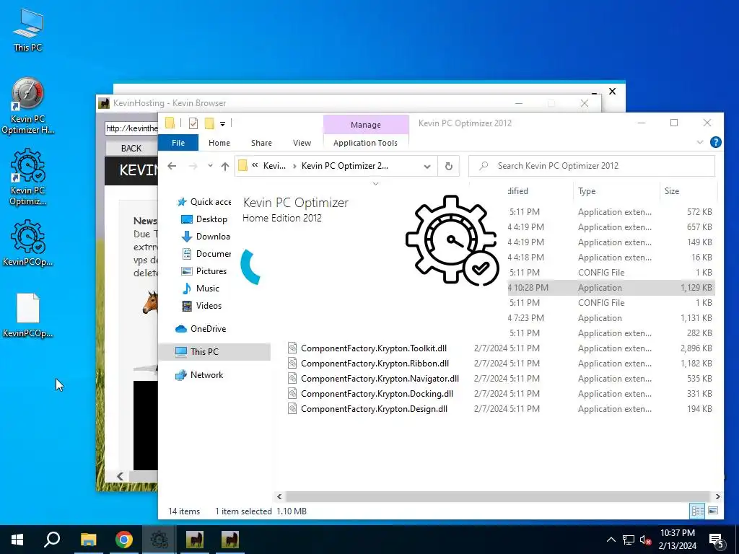This screenshot has width=739, height=554.
Task: Open Explorer Help question mark
Action: click(x=715, y=142)
